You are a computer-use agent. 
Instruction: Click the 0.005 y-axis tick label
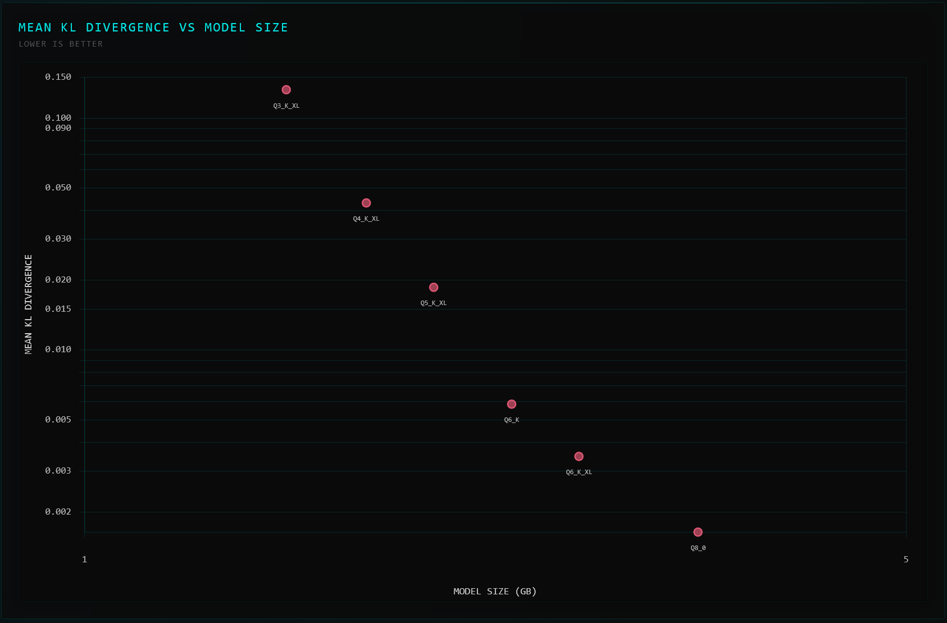pos(58,420)
